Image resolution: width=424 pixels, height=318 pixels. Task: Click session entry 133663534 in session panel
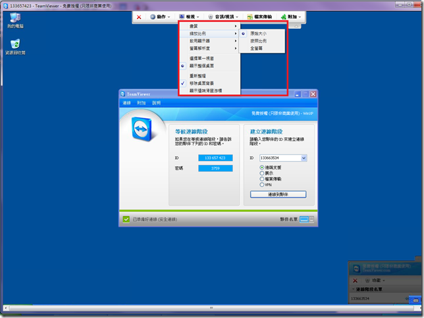pyautogui.click(x=360, y=298)
